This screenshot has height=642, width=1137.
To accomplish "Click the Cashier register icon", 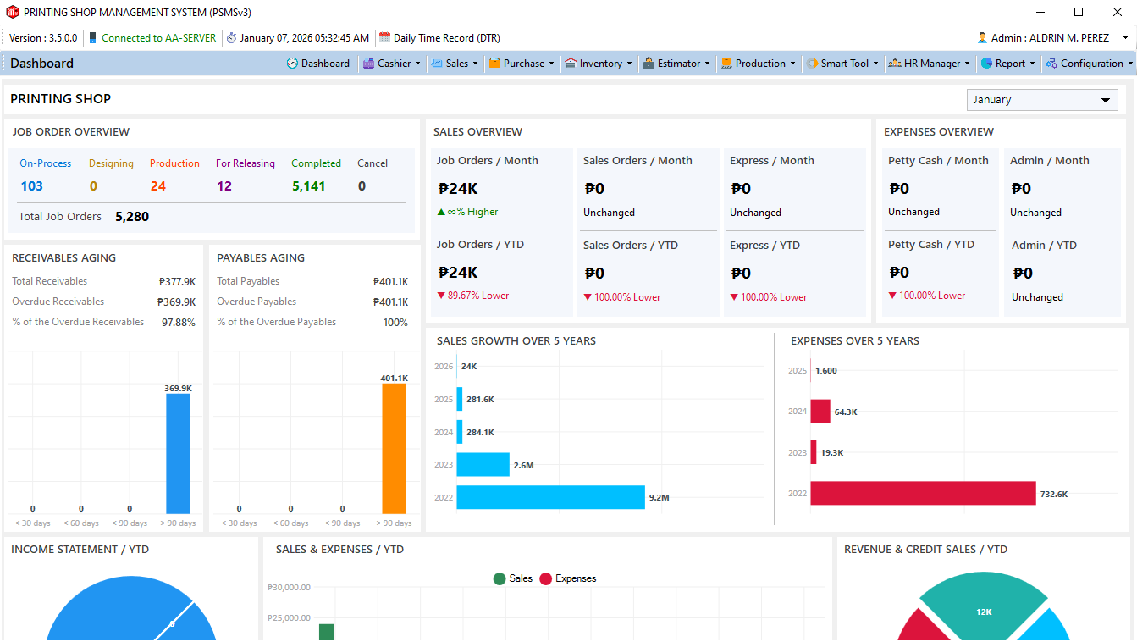I will pos(368,64).
